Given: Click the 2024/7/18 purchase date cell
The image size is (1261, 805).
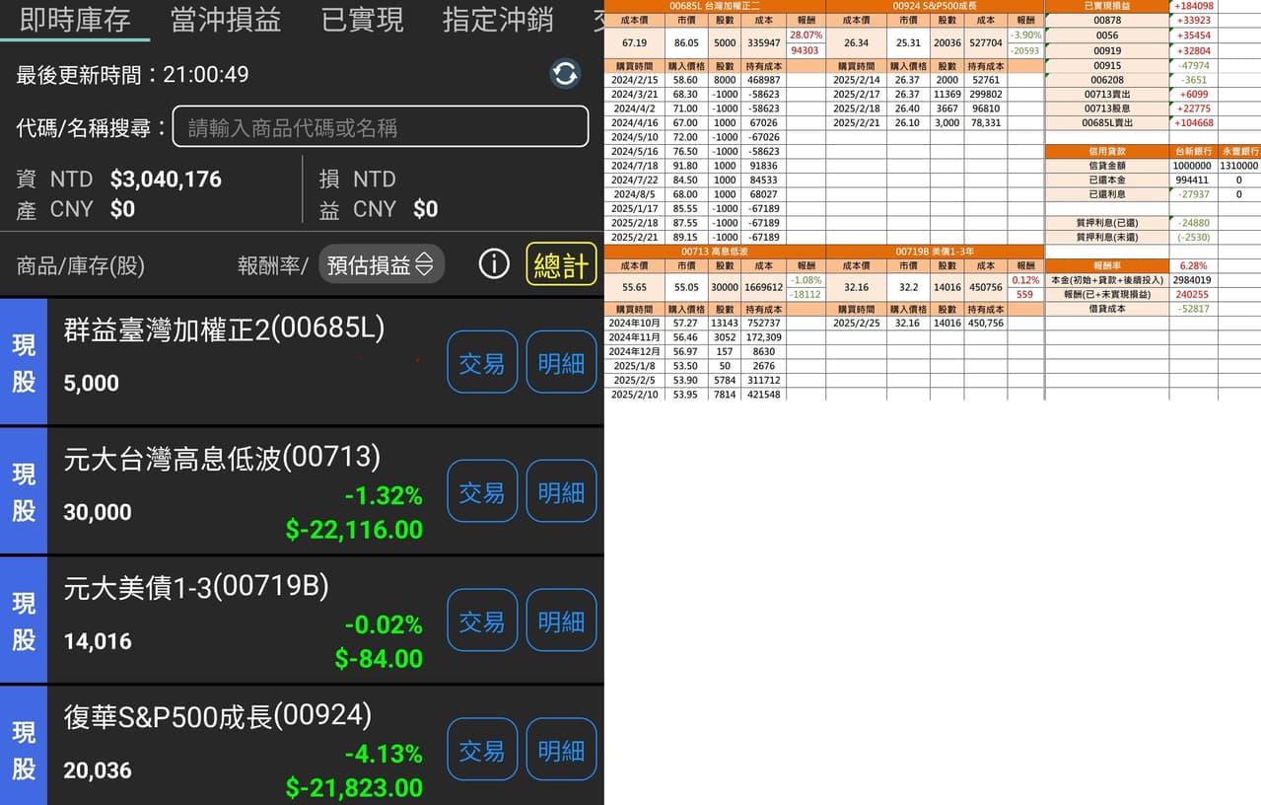Looking at the screenshot, I should click(x=635, y=166).
